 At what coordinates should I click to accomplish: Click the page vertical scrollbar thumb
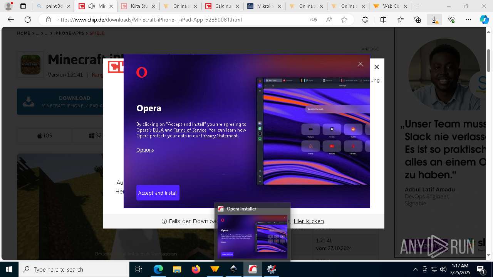click(x=489, y=60)
